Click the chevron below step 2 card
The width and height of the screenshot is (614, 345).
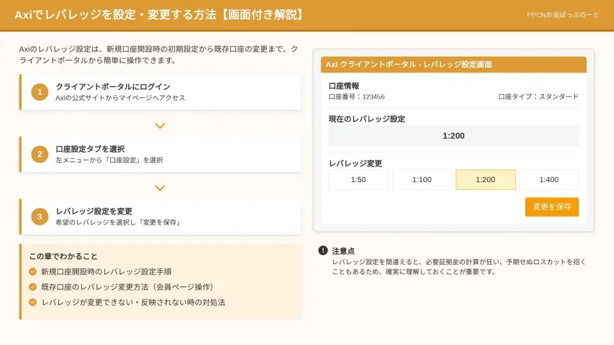pyautogui.click(x=159, y=188)
